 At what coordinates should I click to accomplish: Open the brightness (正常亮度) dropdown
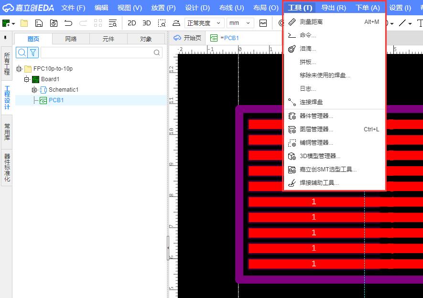click(x=204, y=23)
